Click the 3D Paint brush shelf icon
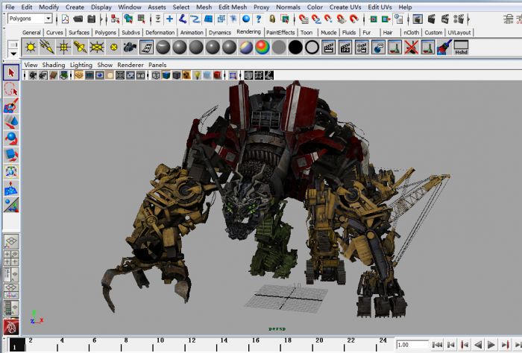The width and height of the screenshot is (522, 353). [444, 47]
